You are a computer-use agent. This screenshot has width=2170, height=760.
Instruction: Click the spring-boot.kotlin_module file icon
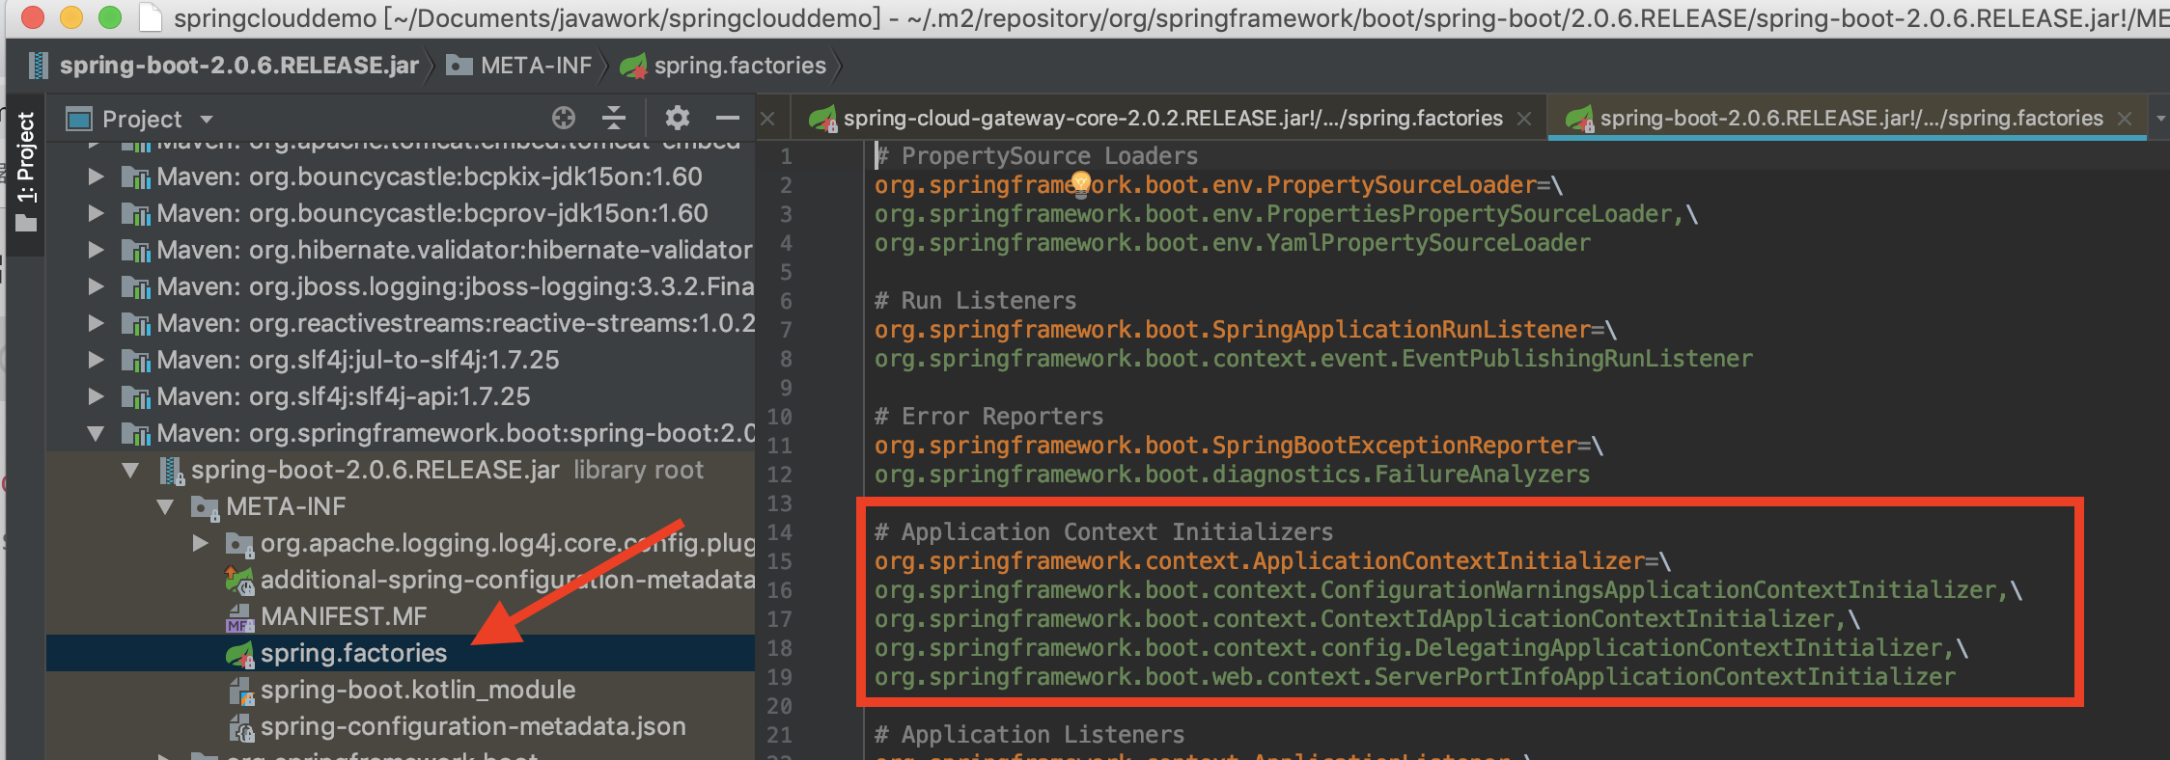pos(240,691)
